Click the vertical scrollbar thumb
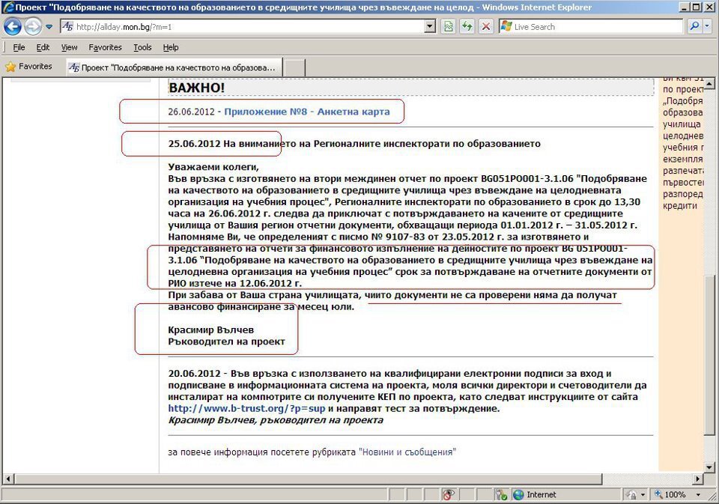The width and height of the screenshot is (719, 504). coord(709,355)
